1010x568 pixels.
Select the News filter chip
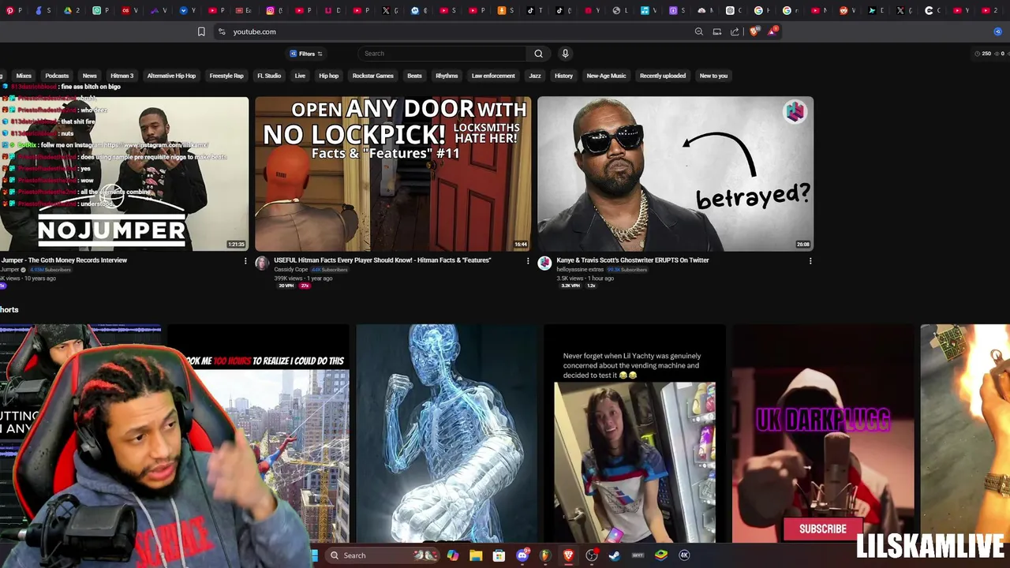click(x=90, y=76)
